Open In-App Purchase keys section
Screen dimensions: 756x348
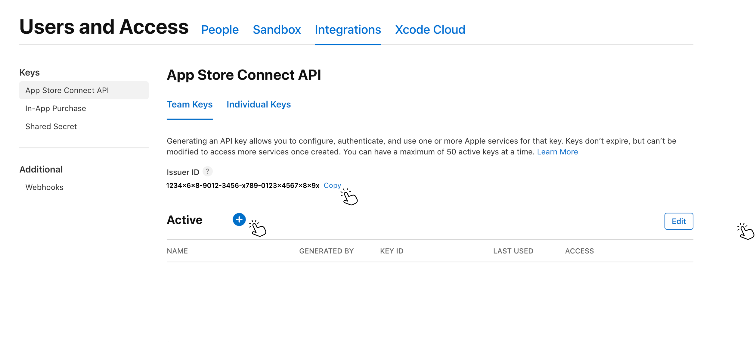click(56, 108)
